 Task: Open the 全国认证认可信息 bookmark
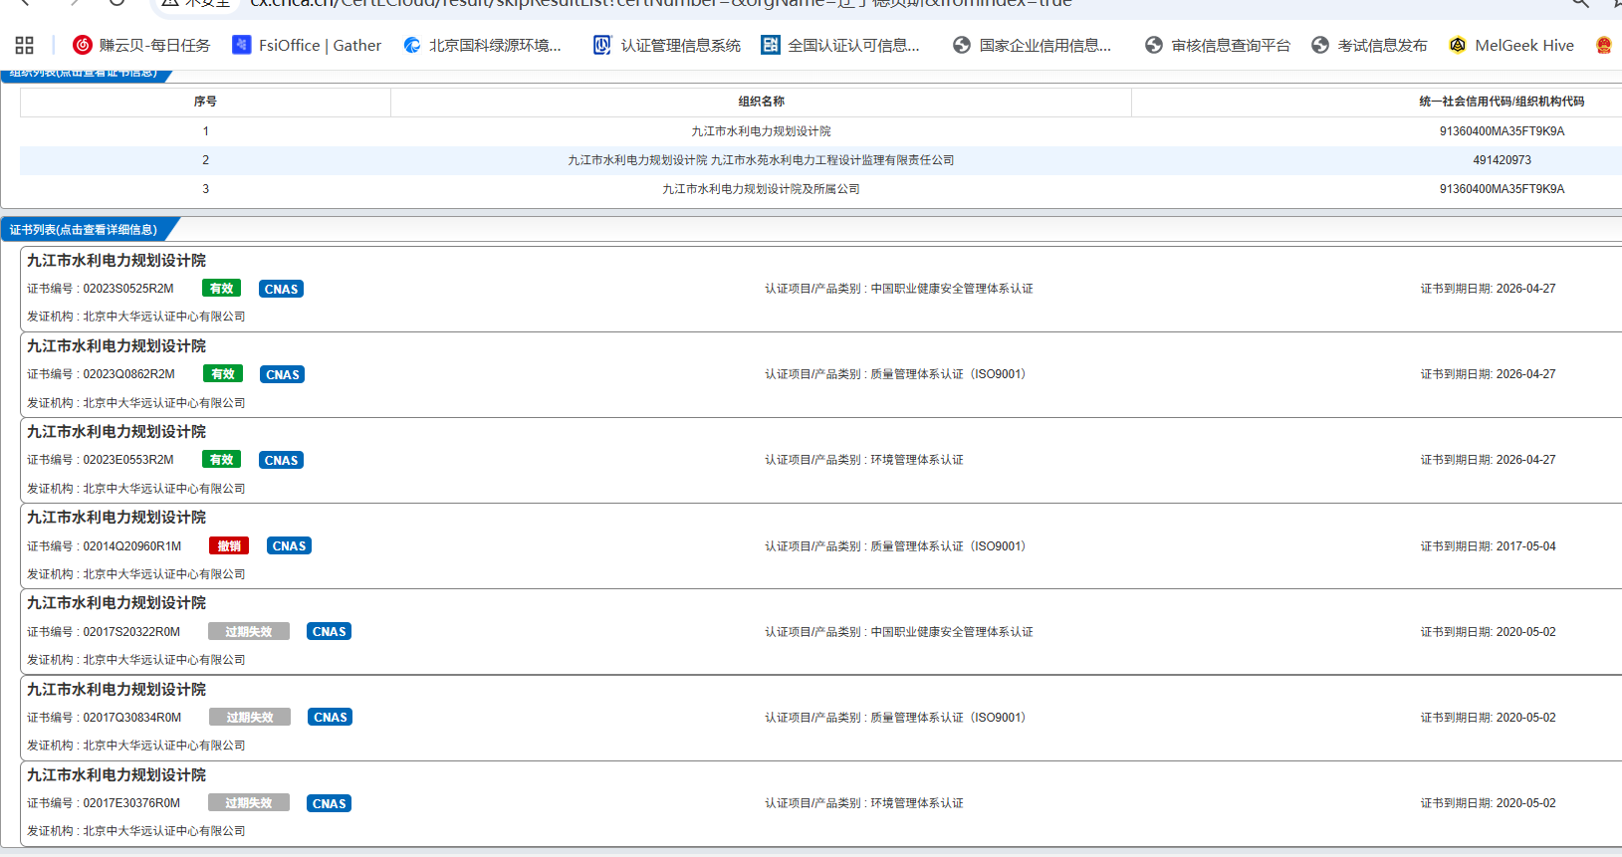point(840,45)
